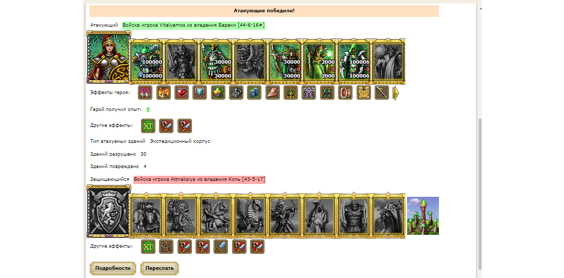Select the defender's lion shield emblem
564x278 pixels.
click(x=109, y=212)
